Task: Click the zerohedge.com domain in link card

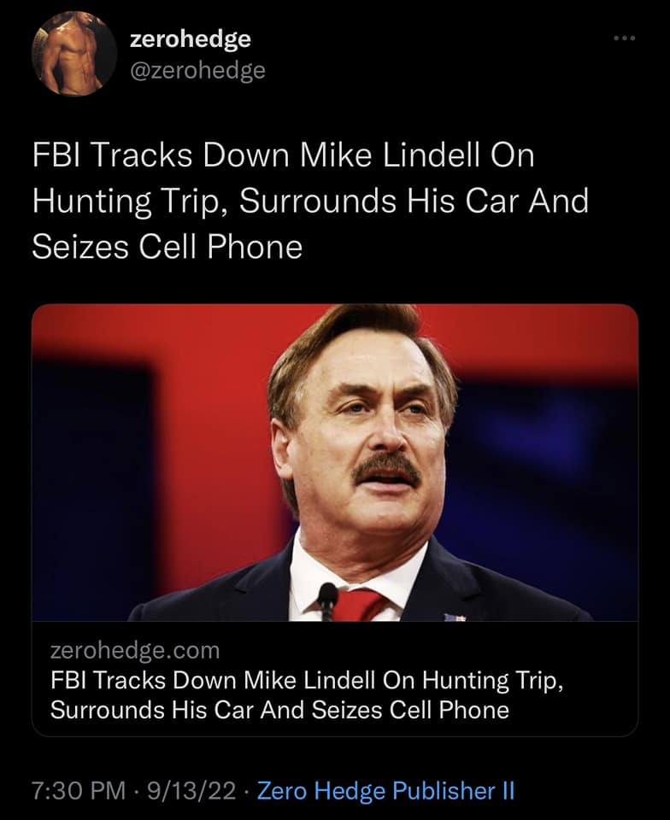Action: point(135,651)
